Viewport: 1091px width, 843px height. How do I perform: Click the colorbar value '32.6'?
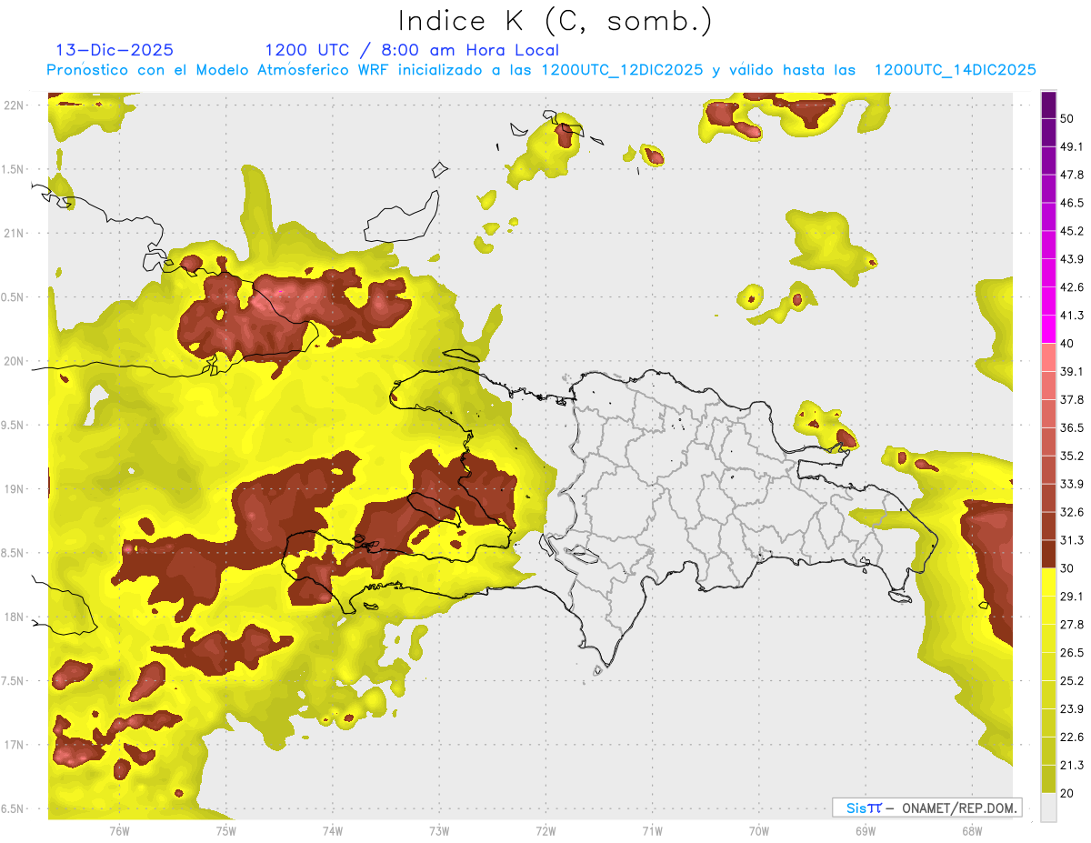click(1072, 512)
